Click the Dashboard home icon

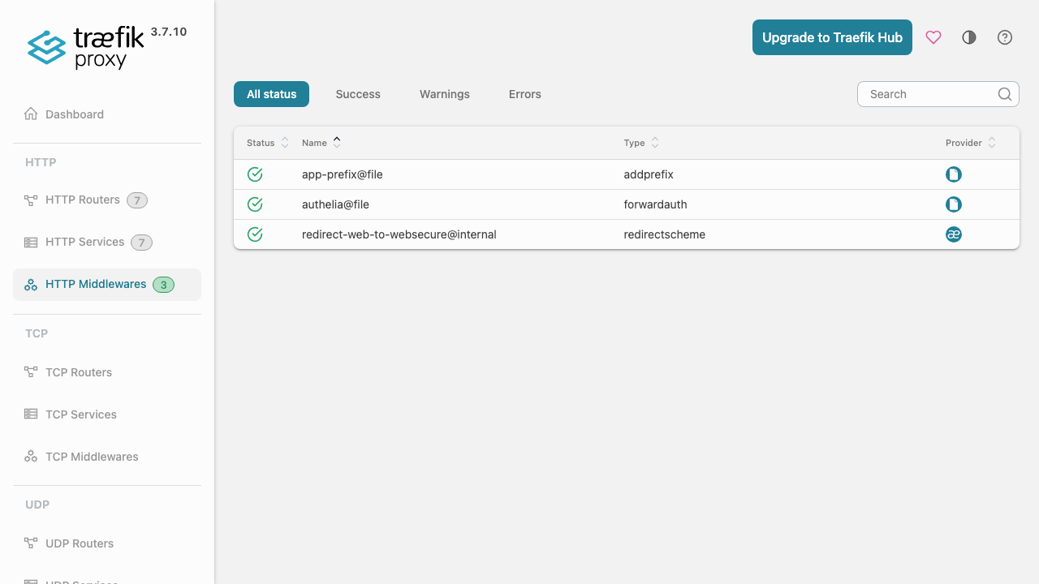point(31,114)
